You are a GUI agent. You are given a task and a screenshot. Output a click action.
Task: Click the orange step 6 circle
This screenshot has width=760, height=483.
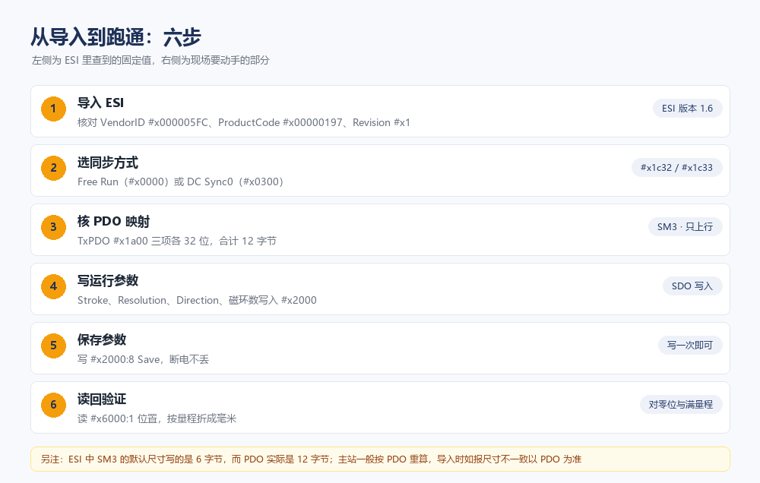[53, 405]
